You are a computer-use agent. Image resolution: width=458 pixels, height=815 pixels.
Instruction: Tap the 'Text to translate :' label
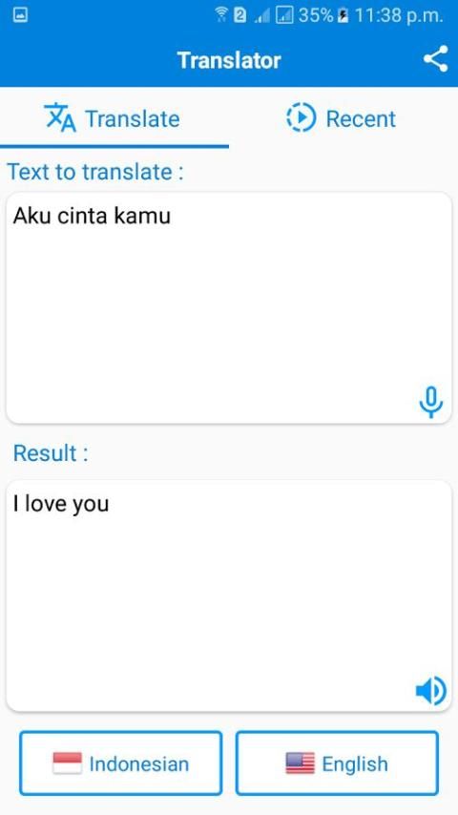(x=95, y=172)
